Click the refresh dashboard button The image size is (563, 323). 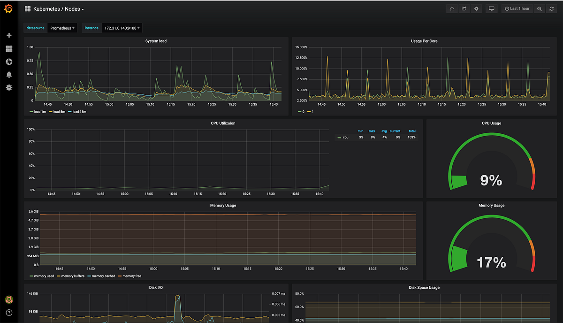[552, 9]
